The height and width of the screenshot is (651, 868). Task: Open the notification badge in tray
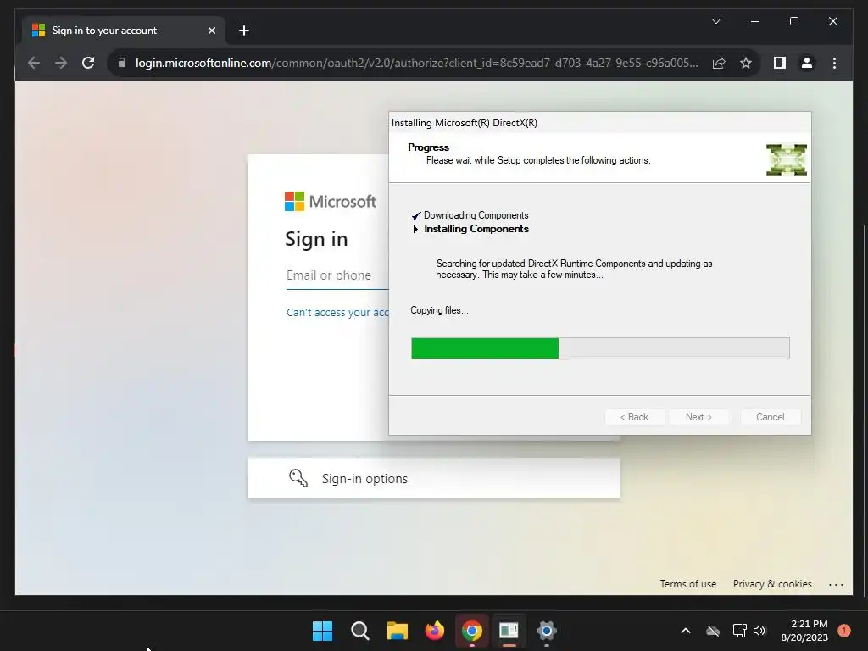click(x=844, y=631)
